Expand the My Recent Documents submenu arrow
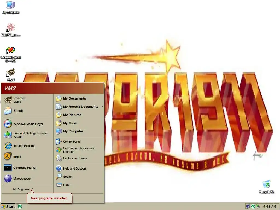The height and width of the screenshot is (210, 280). click(x=102, y=106)
